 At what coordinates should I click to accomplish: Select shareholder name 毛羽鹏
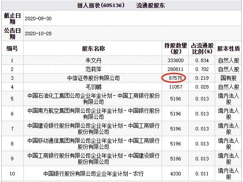[x=93, y=87]
